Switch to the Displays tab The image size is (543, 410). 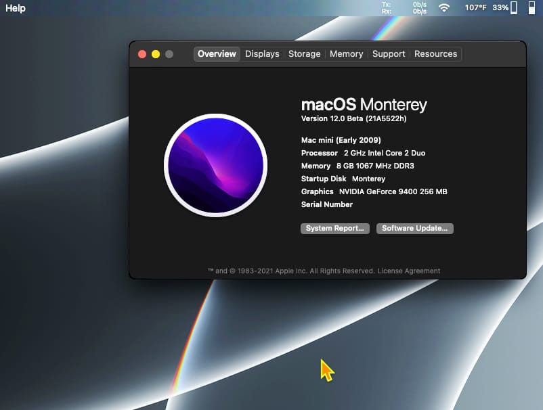[x=262, y=54]
